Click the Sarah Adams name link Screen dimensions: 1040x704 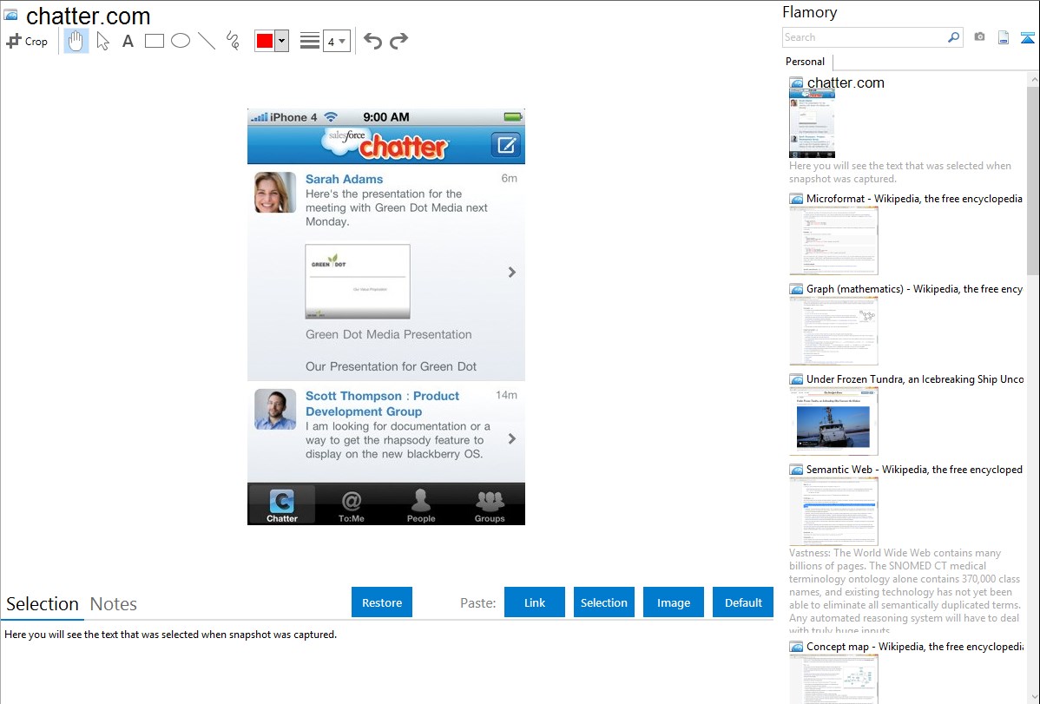click(x=345, y=179)
